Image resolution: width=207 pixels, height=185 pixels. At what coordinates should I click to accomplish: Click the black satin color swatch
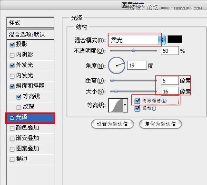175,39
